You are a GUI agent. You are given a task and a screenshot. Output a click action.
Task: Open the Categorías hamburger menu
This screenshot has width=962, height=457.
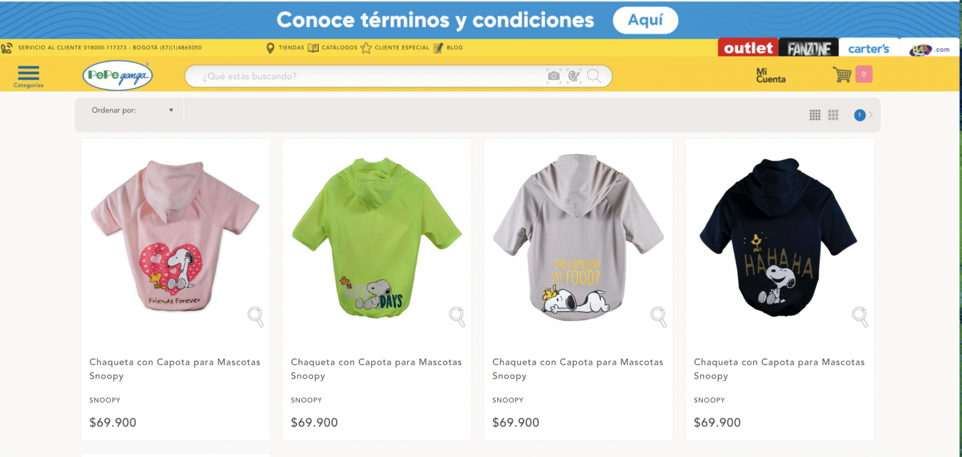(x=28, y=76)
